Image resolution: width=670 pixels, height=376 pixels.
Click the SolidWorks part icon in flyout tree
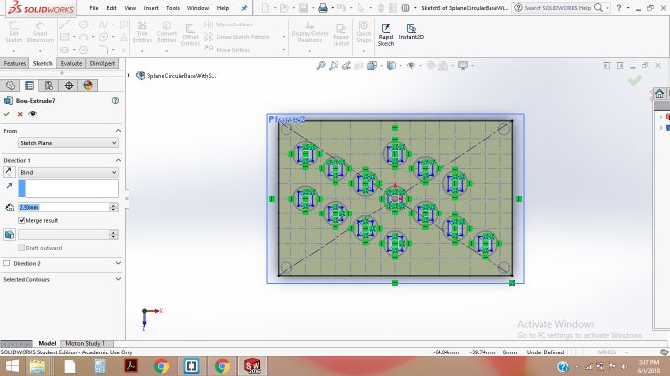pos(140,75)
